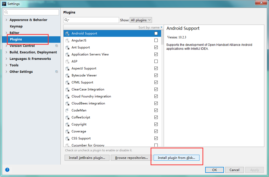Viewport: 269px width, 177px height.
Task: Click the Copyright plugin icon
Action: 67,124
